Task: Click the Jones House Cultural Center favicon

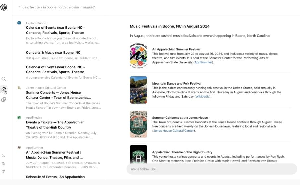Action: (19, 88)
